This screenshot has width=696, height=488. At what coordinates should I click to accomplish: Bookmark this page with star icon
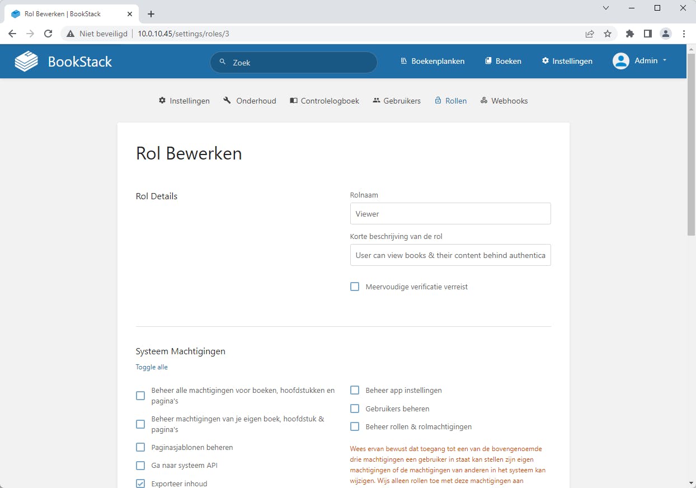[x=608, y=34]
